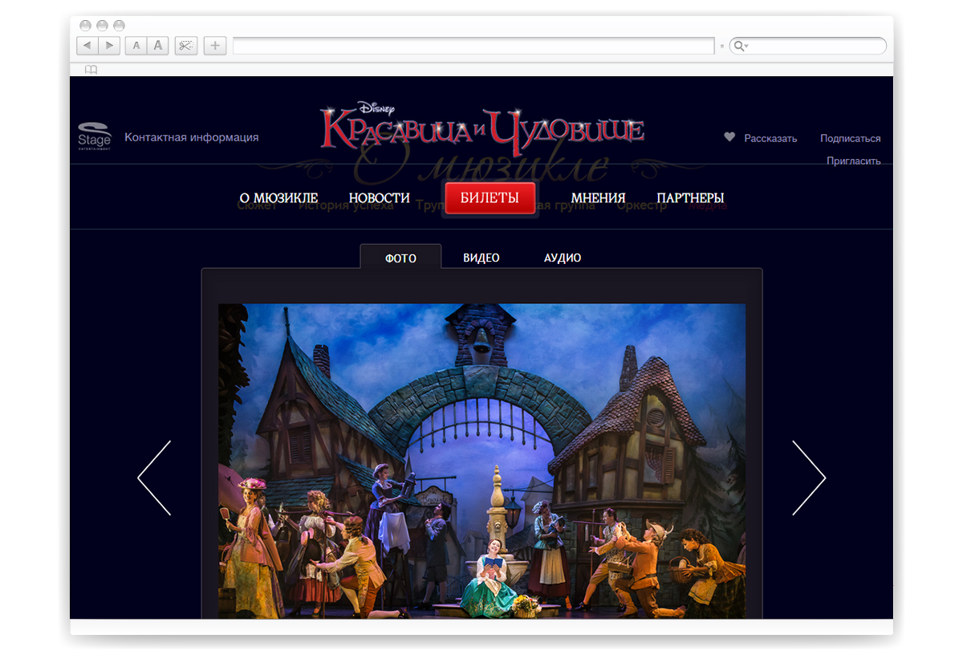Increase text size with the large A button
963x667 pixels.
pos(158,46)
